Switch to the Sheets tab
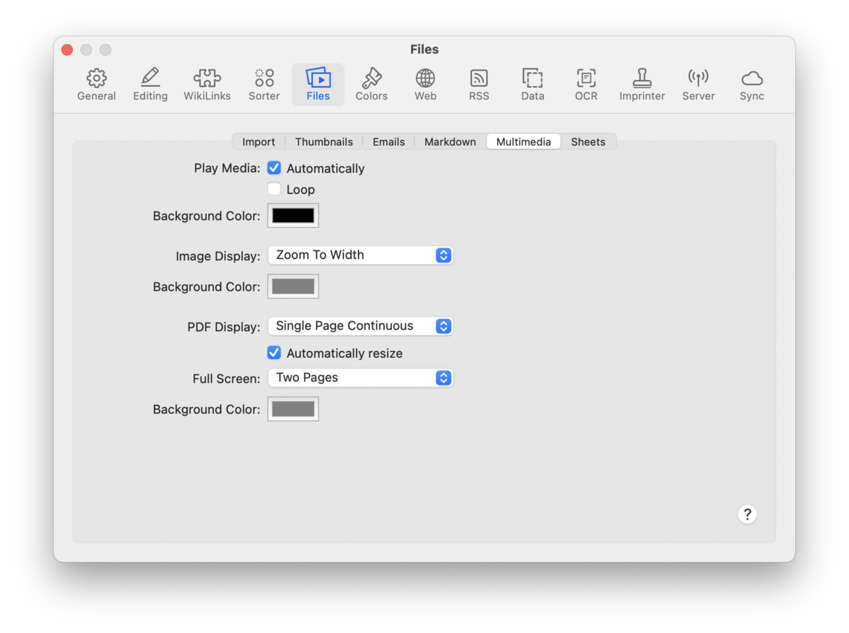 coord(588,141)
